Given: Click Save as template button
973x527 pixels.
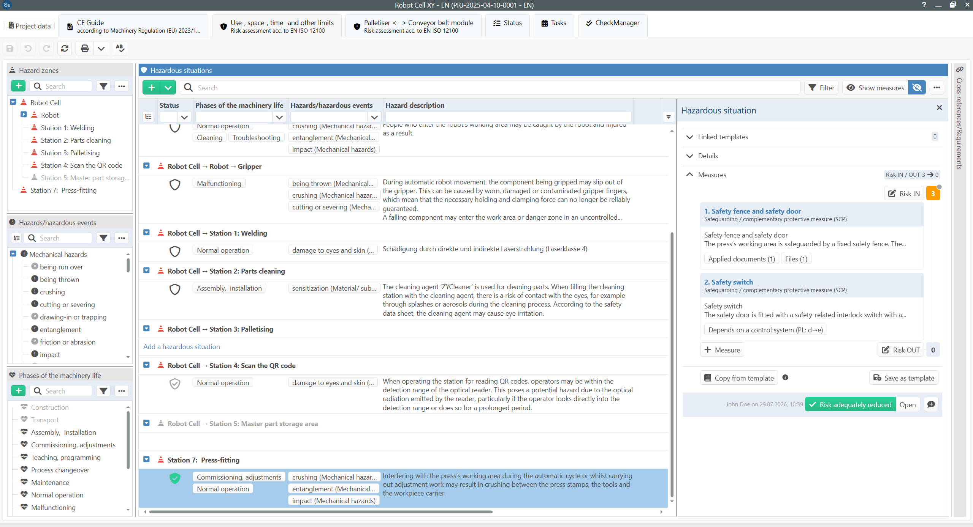Looking at the screenshot, I should point(903,378).
